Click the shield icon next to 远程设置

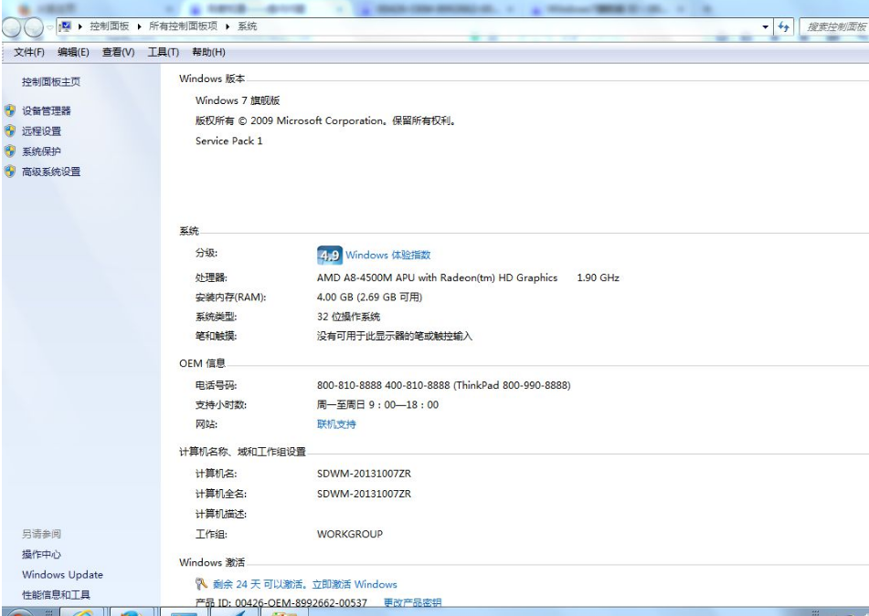pyautogui.click(x=10, y=131)
